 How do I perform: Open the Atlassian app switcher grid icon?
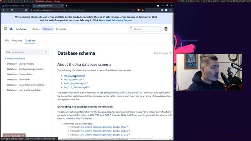coord(5,29)
